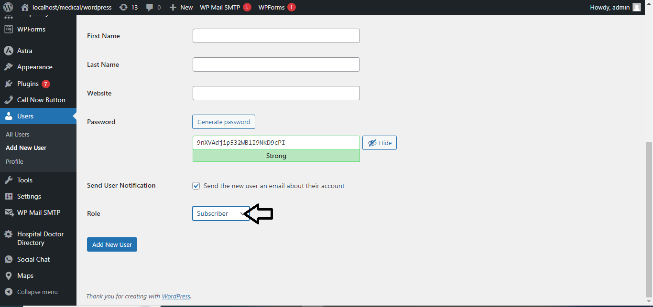The height and width of the screenshot is (307, 653).
Task: Hide the password with the Hide button
Action: tap(380, 143)
